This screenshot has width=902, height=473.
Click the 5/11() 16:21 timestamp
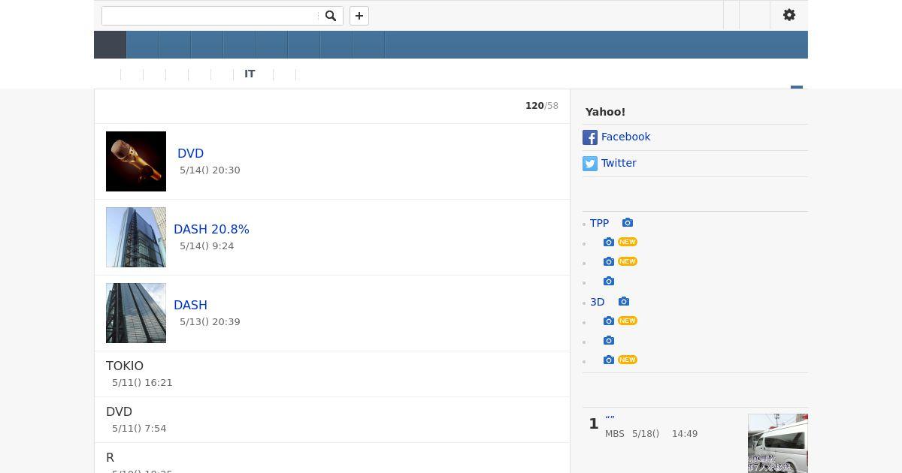click(142, 382)
